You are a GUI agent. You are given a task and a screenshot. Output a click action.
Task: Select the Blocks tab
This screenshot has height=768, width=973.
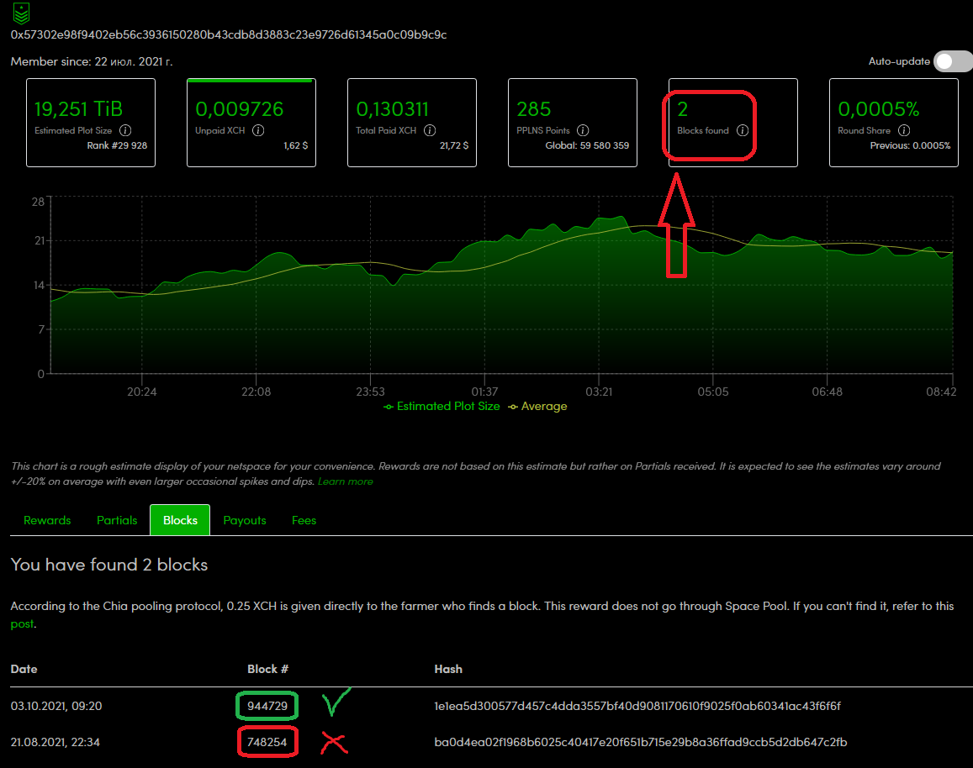tap(180, 520)
